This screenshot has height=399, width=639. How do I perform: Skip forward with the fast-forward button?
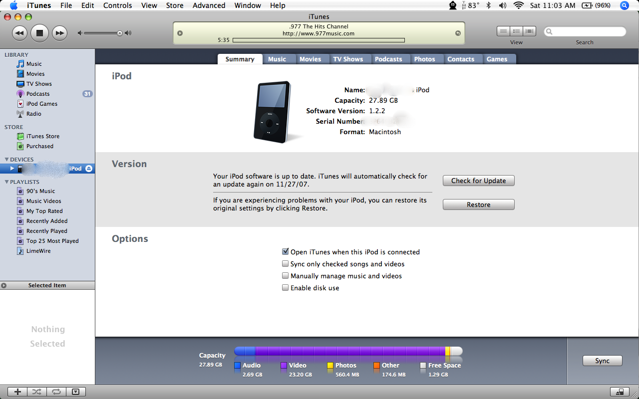(59, 33)
